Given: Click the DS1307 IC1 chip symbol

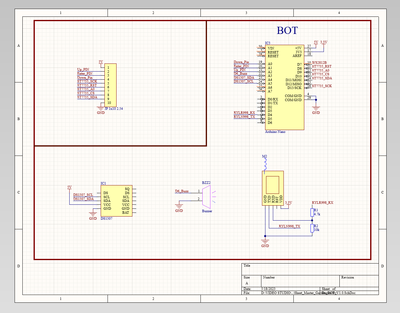Looking at the screenshot, I should click(116, 201).
